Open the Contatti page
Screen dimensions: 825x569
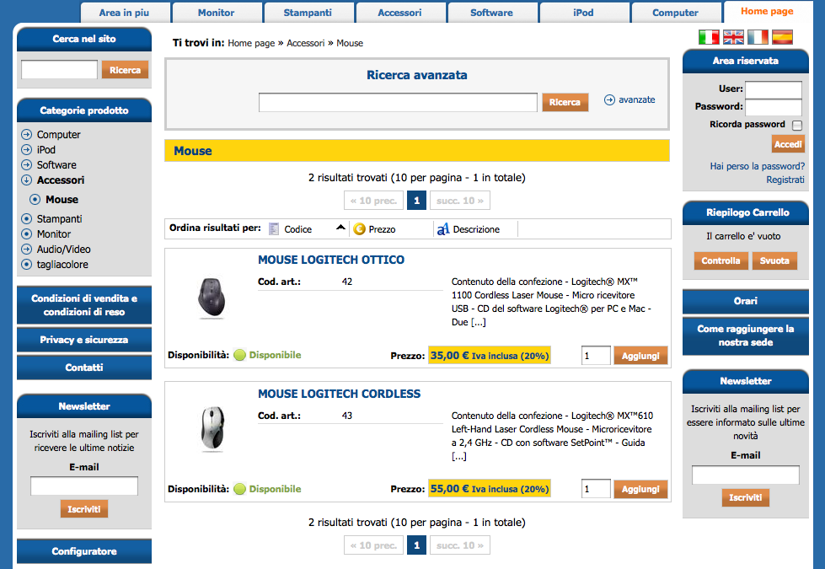tap(84, 368)
